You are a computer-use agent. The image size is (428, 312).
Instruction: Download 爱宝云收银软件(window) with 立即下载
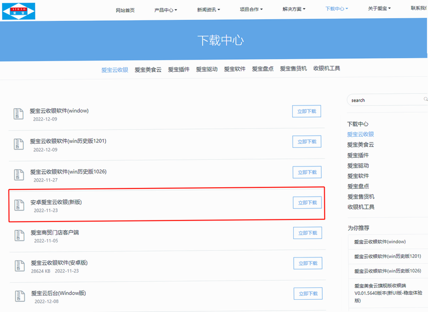[x=307, y=111]
